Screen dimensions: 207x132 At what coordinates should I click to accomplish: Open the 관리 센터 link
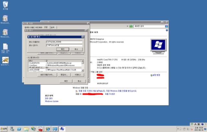coord(49,99)
